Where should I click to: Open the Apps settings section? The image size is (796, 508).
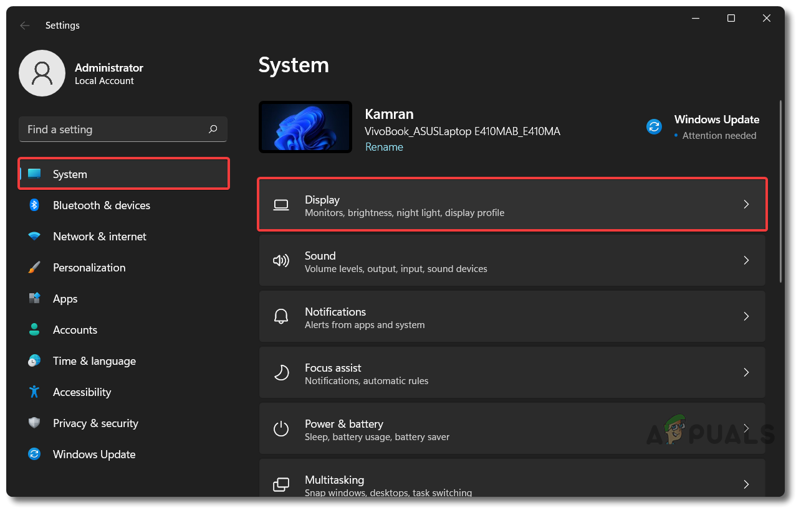(x=65, y=299)
